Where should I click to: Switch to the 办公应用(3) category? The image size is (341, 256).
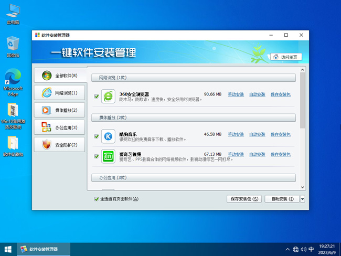point(59,127)
